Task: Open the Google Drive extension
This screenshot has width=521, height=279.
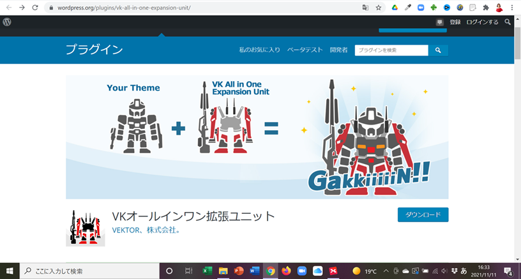Action: click(x=395, y=8)
